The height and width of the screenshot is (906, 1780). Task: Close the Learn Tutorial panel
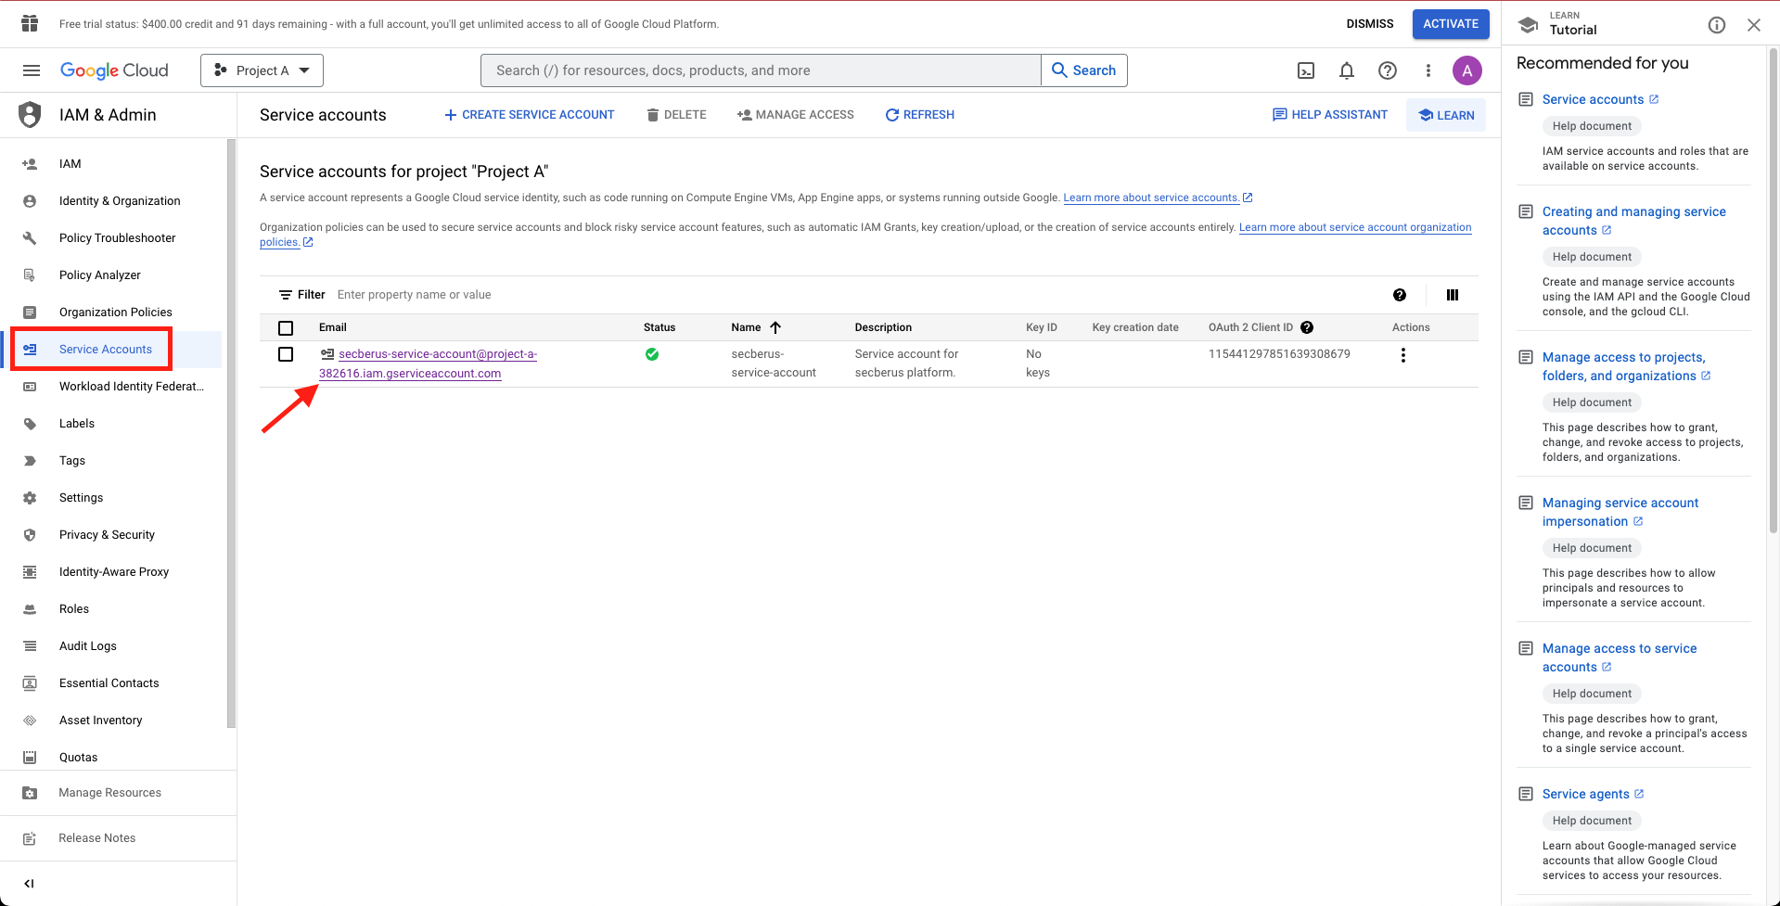point(1754,25)
